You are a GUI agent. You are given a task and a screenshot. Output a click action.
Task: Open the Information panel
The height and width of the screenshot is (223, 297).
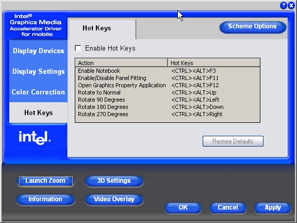tap(45, 199)
